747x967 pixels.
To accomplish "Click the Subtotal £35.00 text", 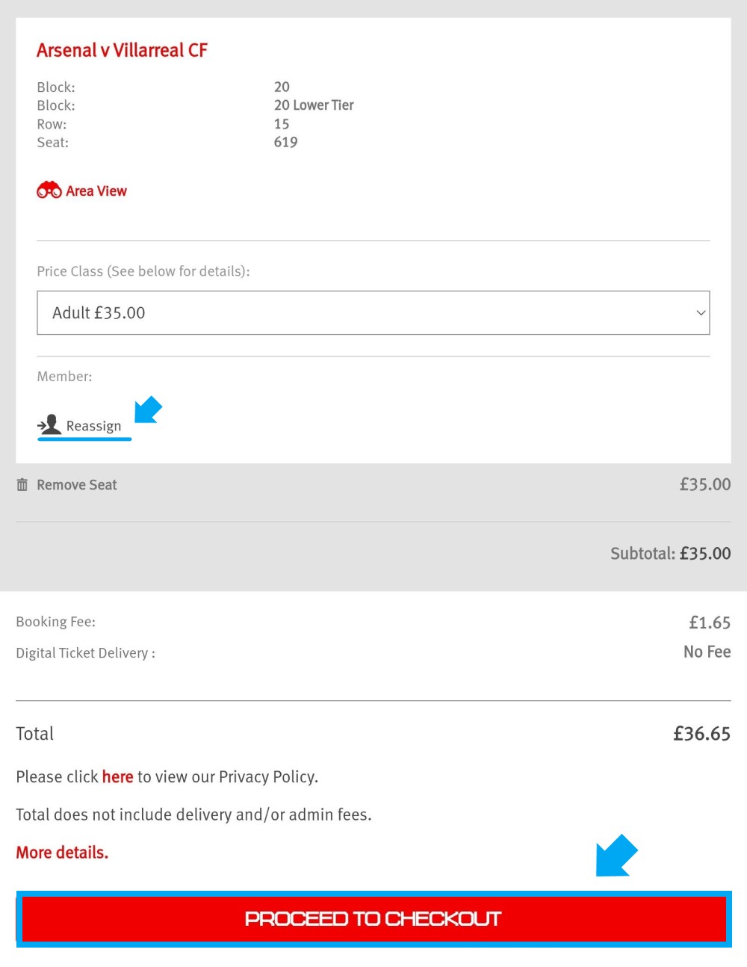I will tap(670, 554).
